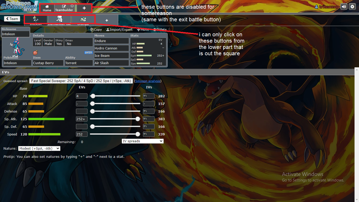Viewport: 359px width, 202px height.
Task: Select the Drampa team slot
Action: click(83, 20)
